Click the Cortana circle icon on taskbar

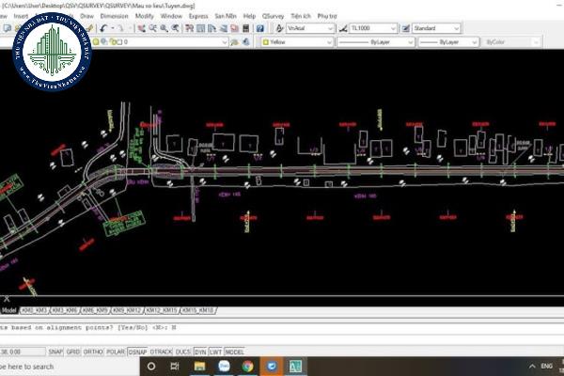pos(151,366)
